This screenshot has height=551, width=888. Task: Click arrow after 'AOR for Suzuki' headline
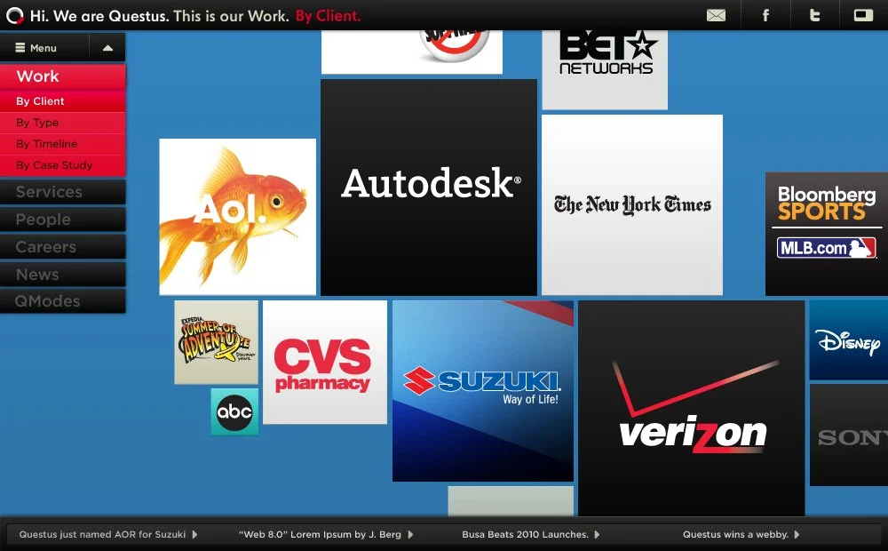pyautogui.click(x=194, y=534)
